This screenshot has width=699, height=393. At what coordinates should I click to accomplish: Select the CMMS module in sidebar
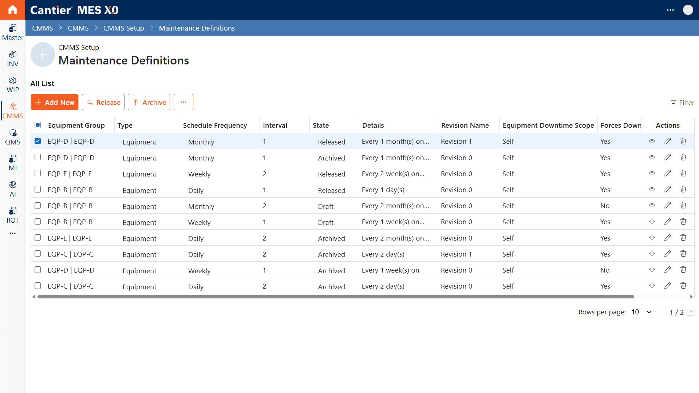coord(12,111)
